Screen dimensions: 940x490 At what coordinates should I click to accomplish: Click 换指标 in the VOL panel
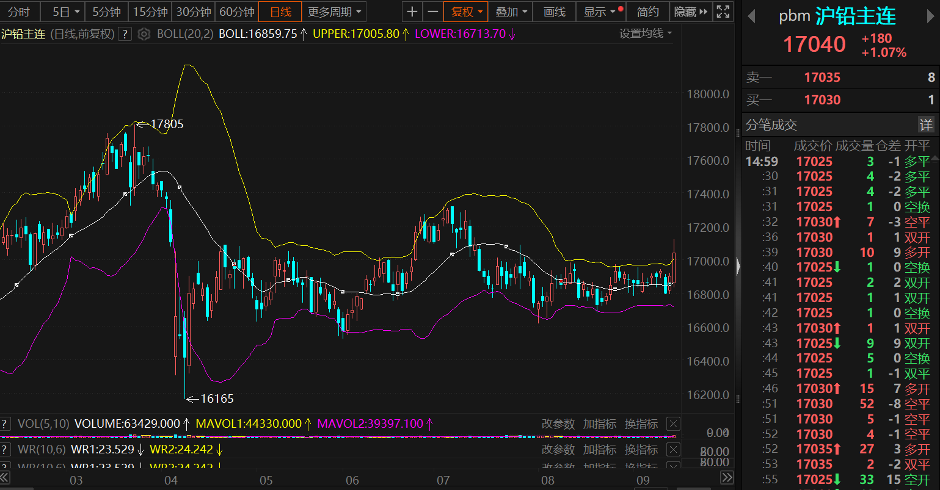coord(641,424)
